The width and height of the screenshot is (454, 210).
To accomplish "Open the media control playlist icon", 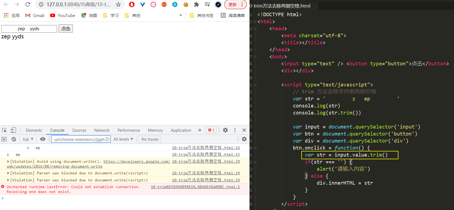I will click(x=207, y=4).
